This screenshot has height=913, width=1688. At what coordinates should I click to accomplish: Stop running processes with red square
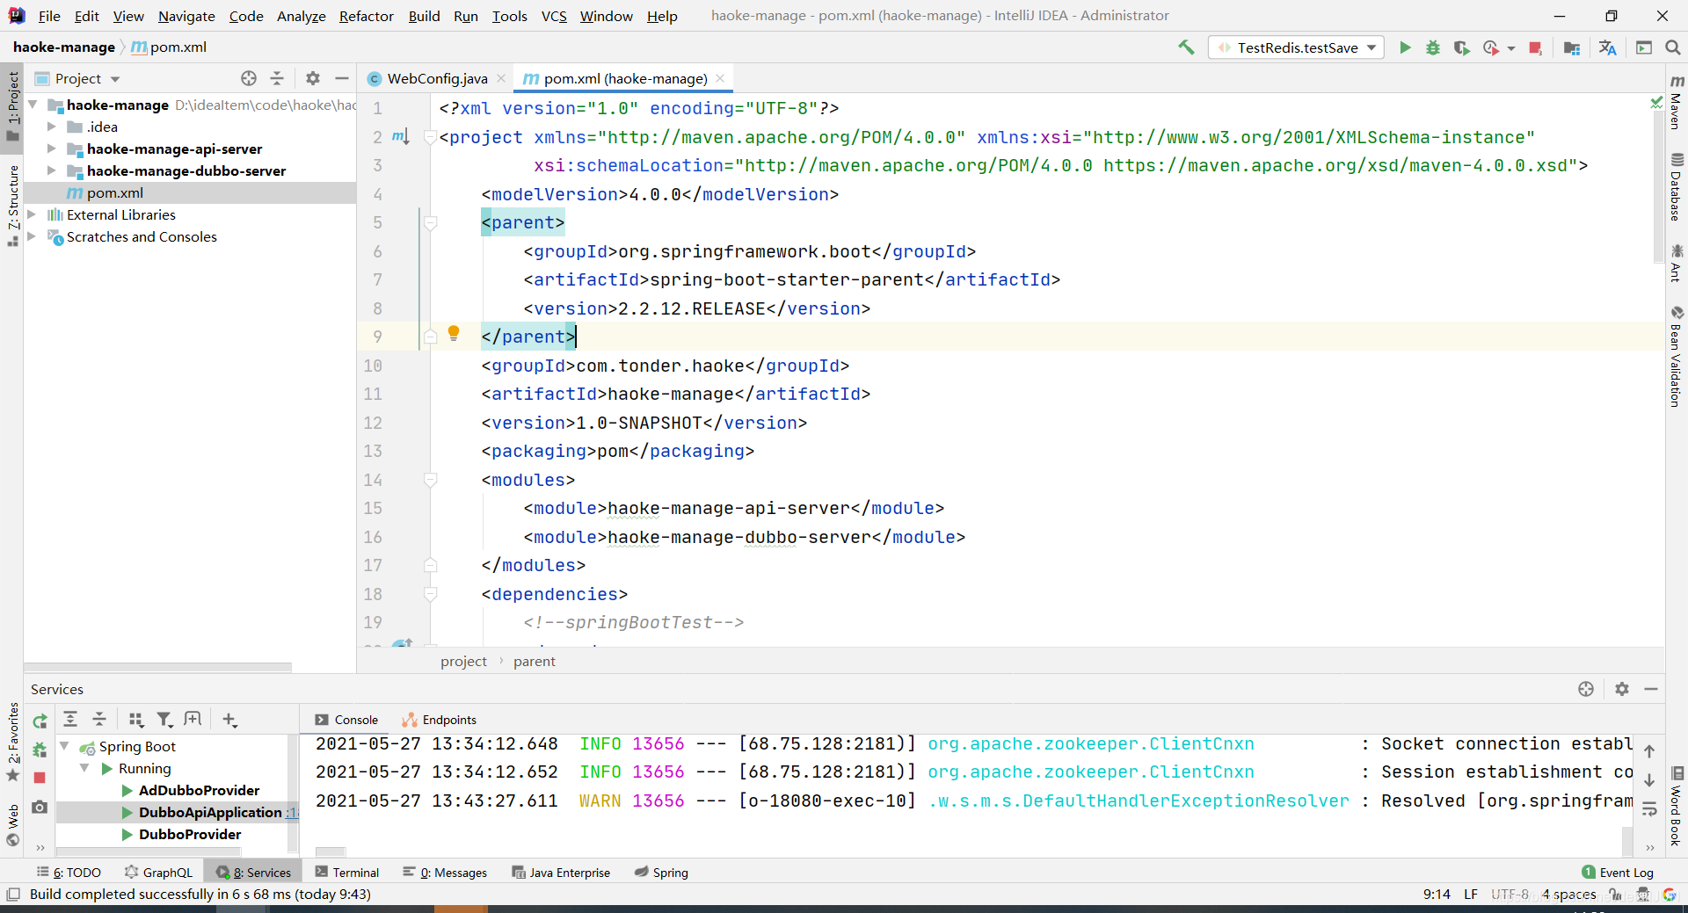(1535, 47)
